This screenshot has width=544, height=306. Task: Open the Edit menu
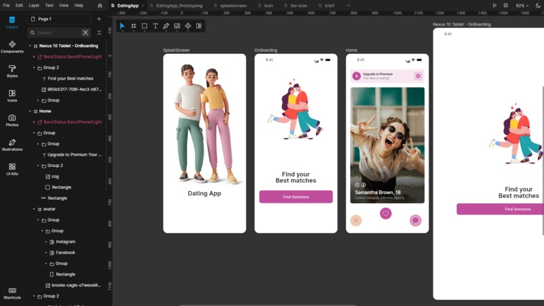pyautogui.click(x=19, y=5)
